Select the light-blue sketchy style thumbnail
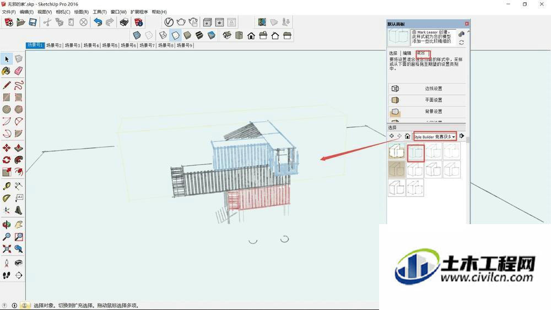 coord(415,153)
